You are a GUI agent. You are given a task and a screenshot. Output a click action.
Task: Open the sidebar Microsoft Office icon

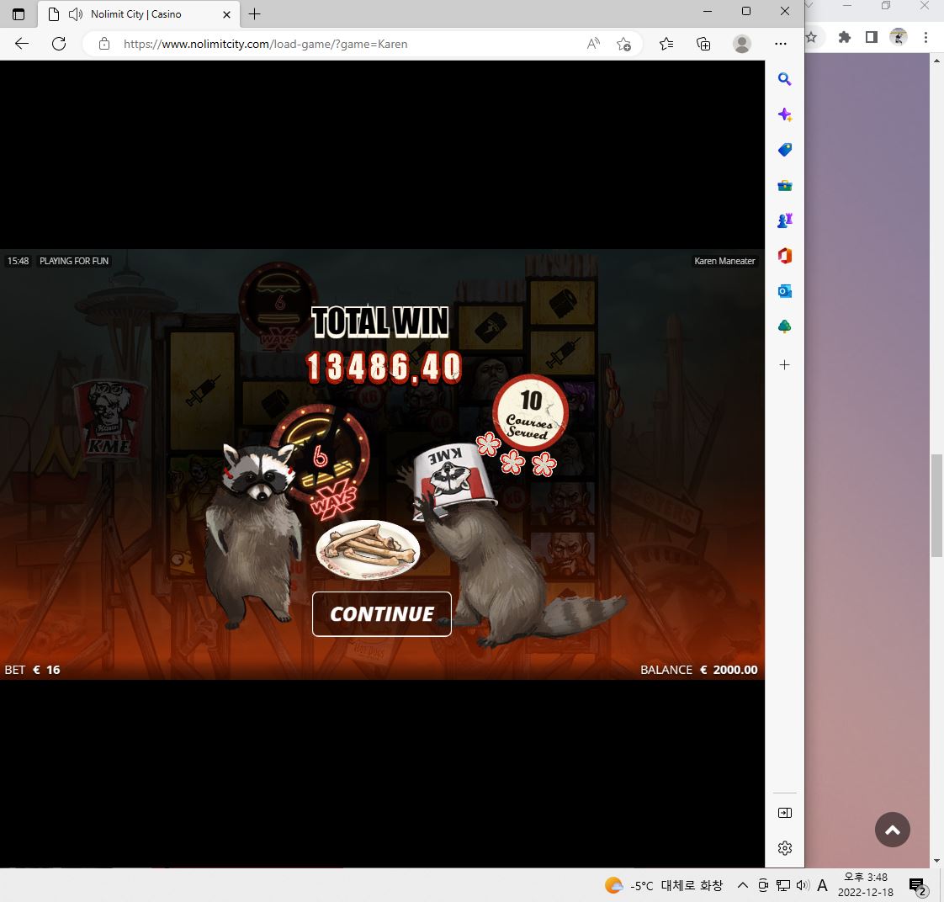point(784,256)
